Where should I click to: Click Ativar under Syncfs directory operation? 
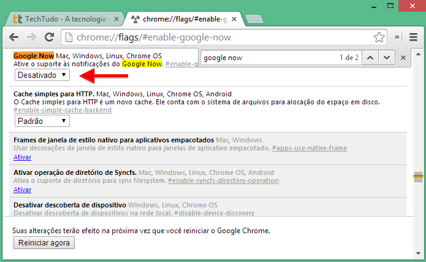(x=22, y=190)
